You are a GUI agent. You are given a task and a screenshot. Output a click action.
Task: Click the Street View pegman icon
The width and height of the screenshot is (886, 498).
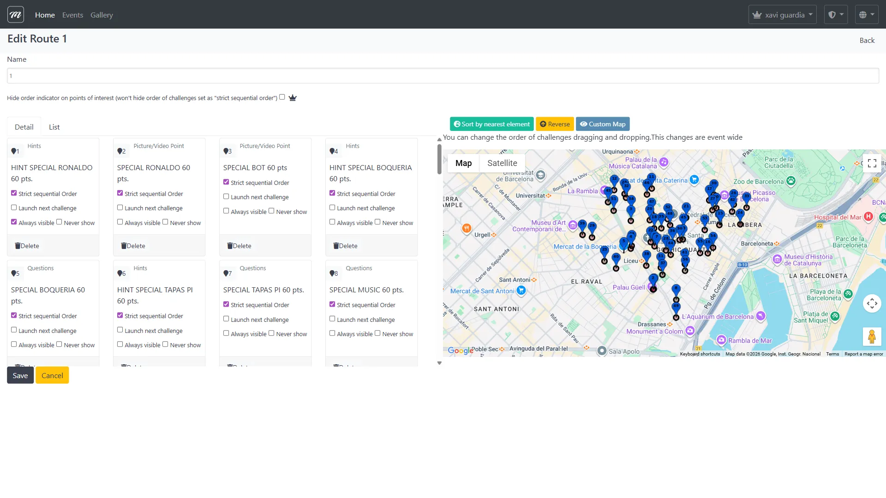(x=872, y=337)
